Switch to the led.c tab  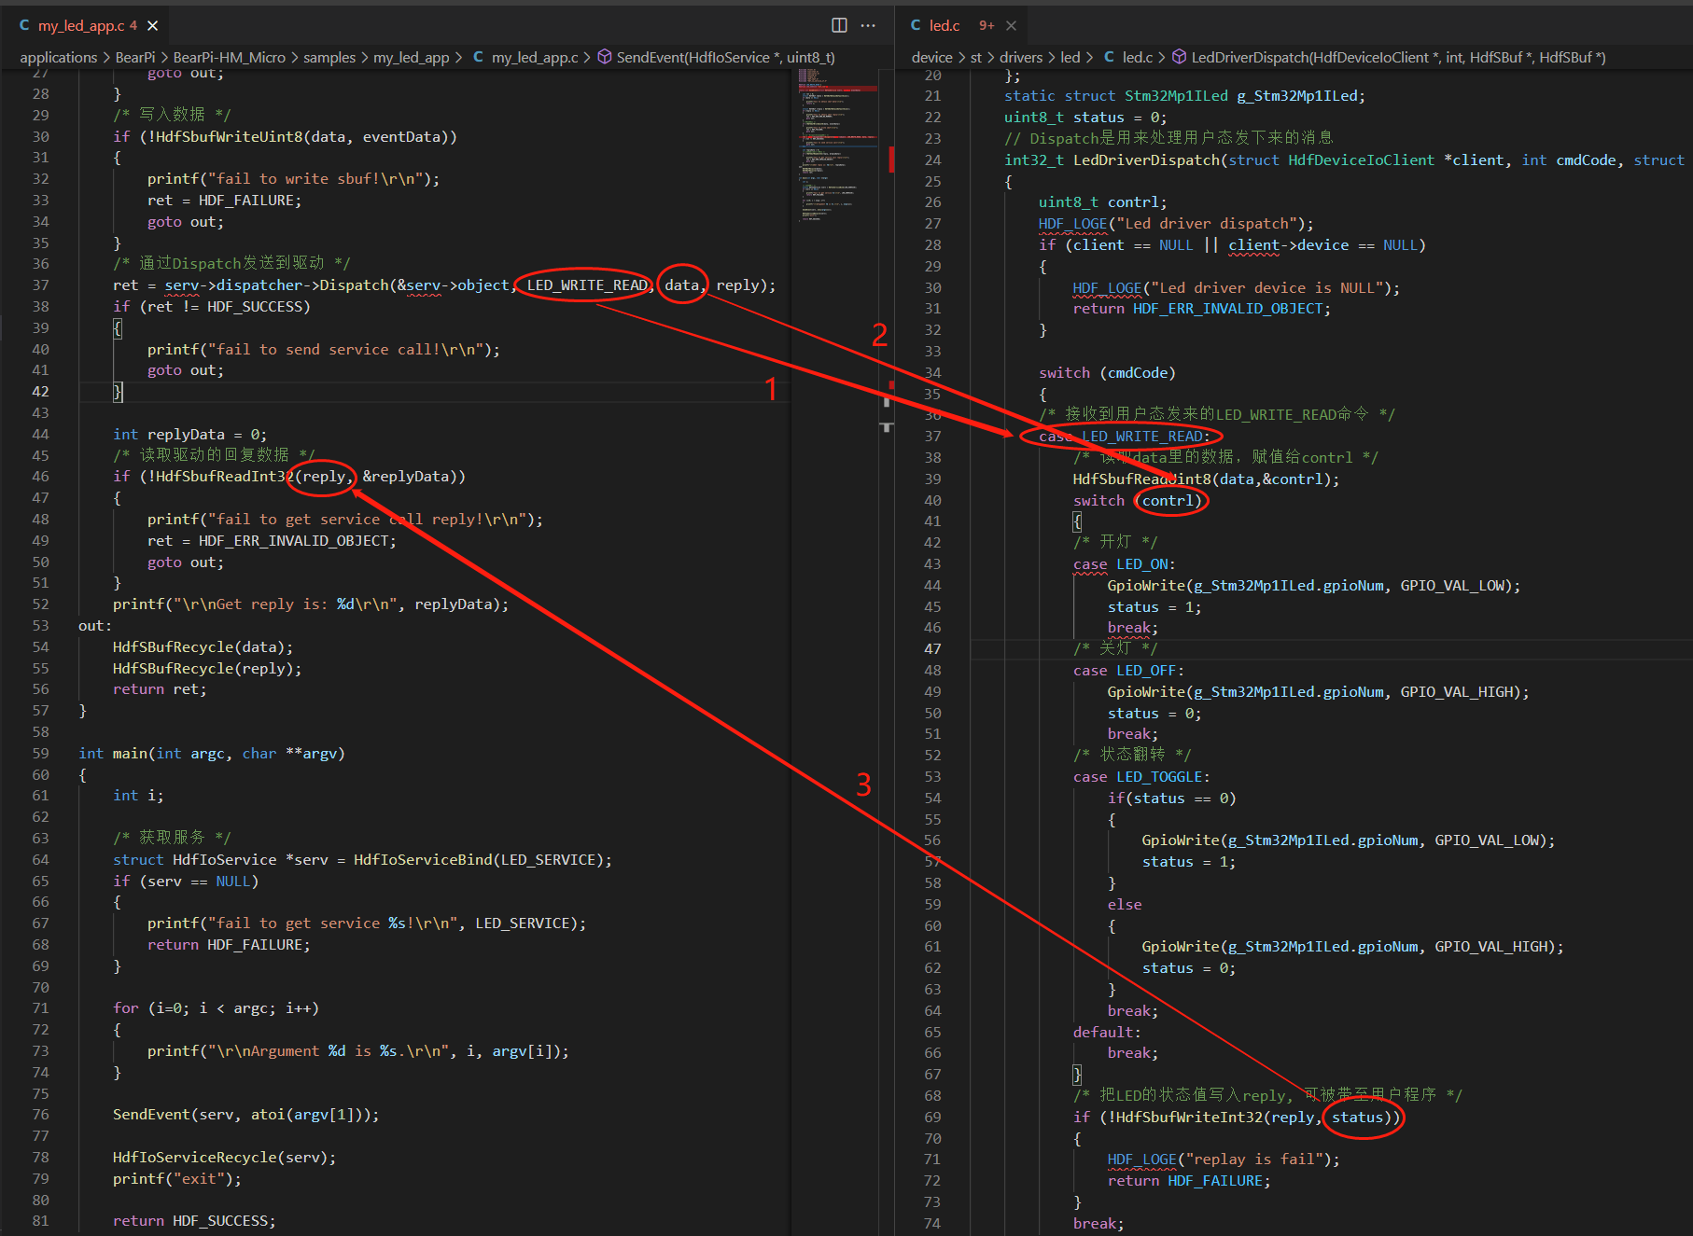[944, 25]
